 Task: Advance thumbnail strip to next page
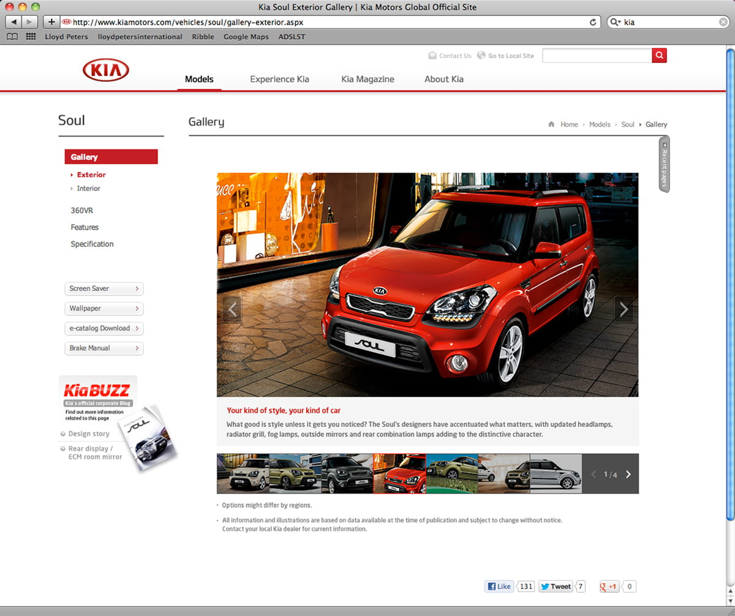pyautogui.click(x=628, y=474)
